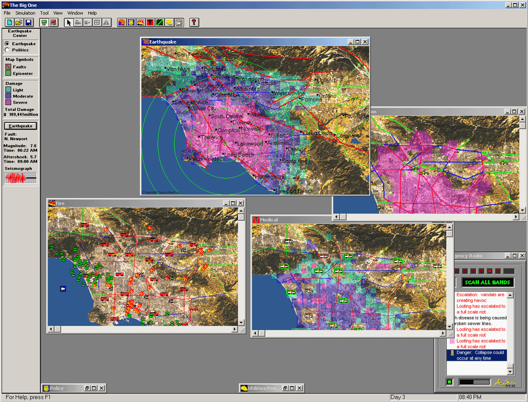Open the Fire view toolbar icon
Image resolution: width=528 pixels, height=402 pixels.
pyautogui.click(x=141, y=23)
